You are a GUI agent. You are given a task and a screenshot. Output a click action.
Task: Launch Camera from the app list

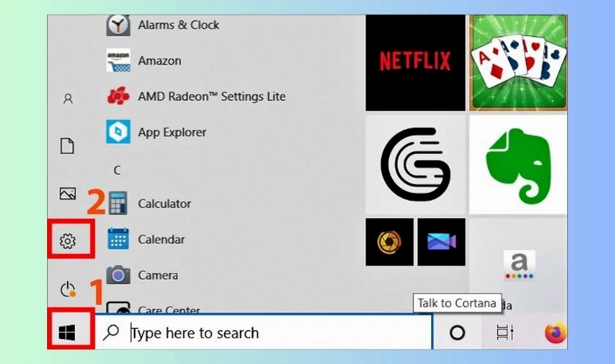(157, 275)
